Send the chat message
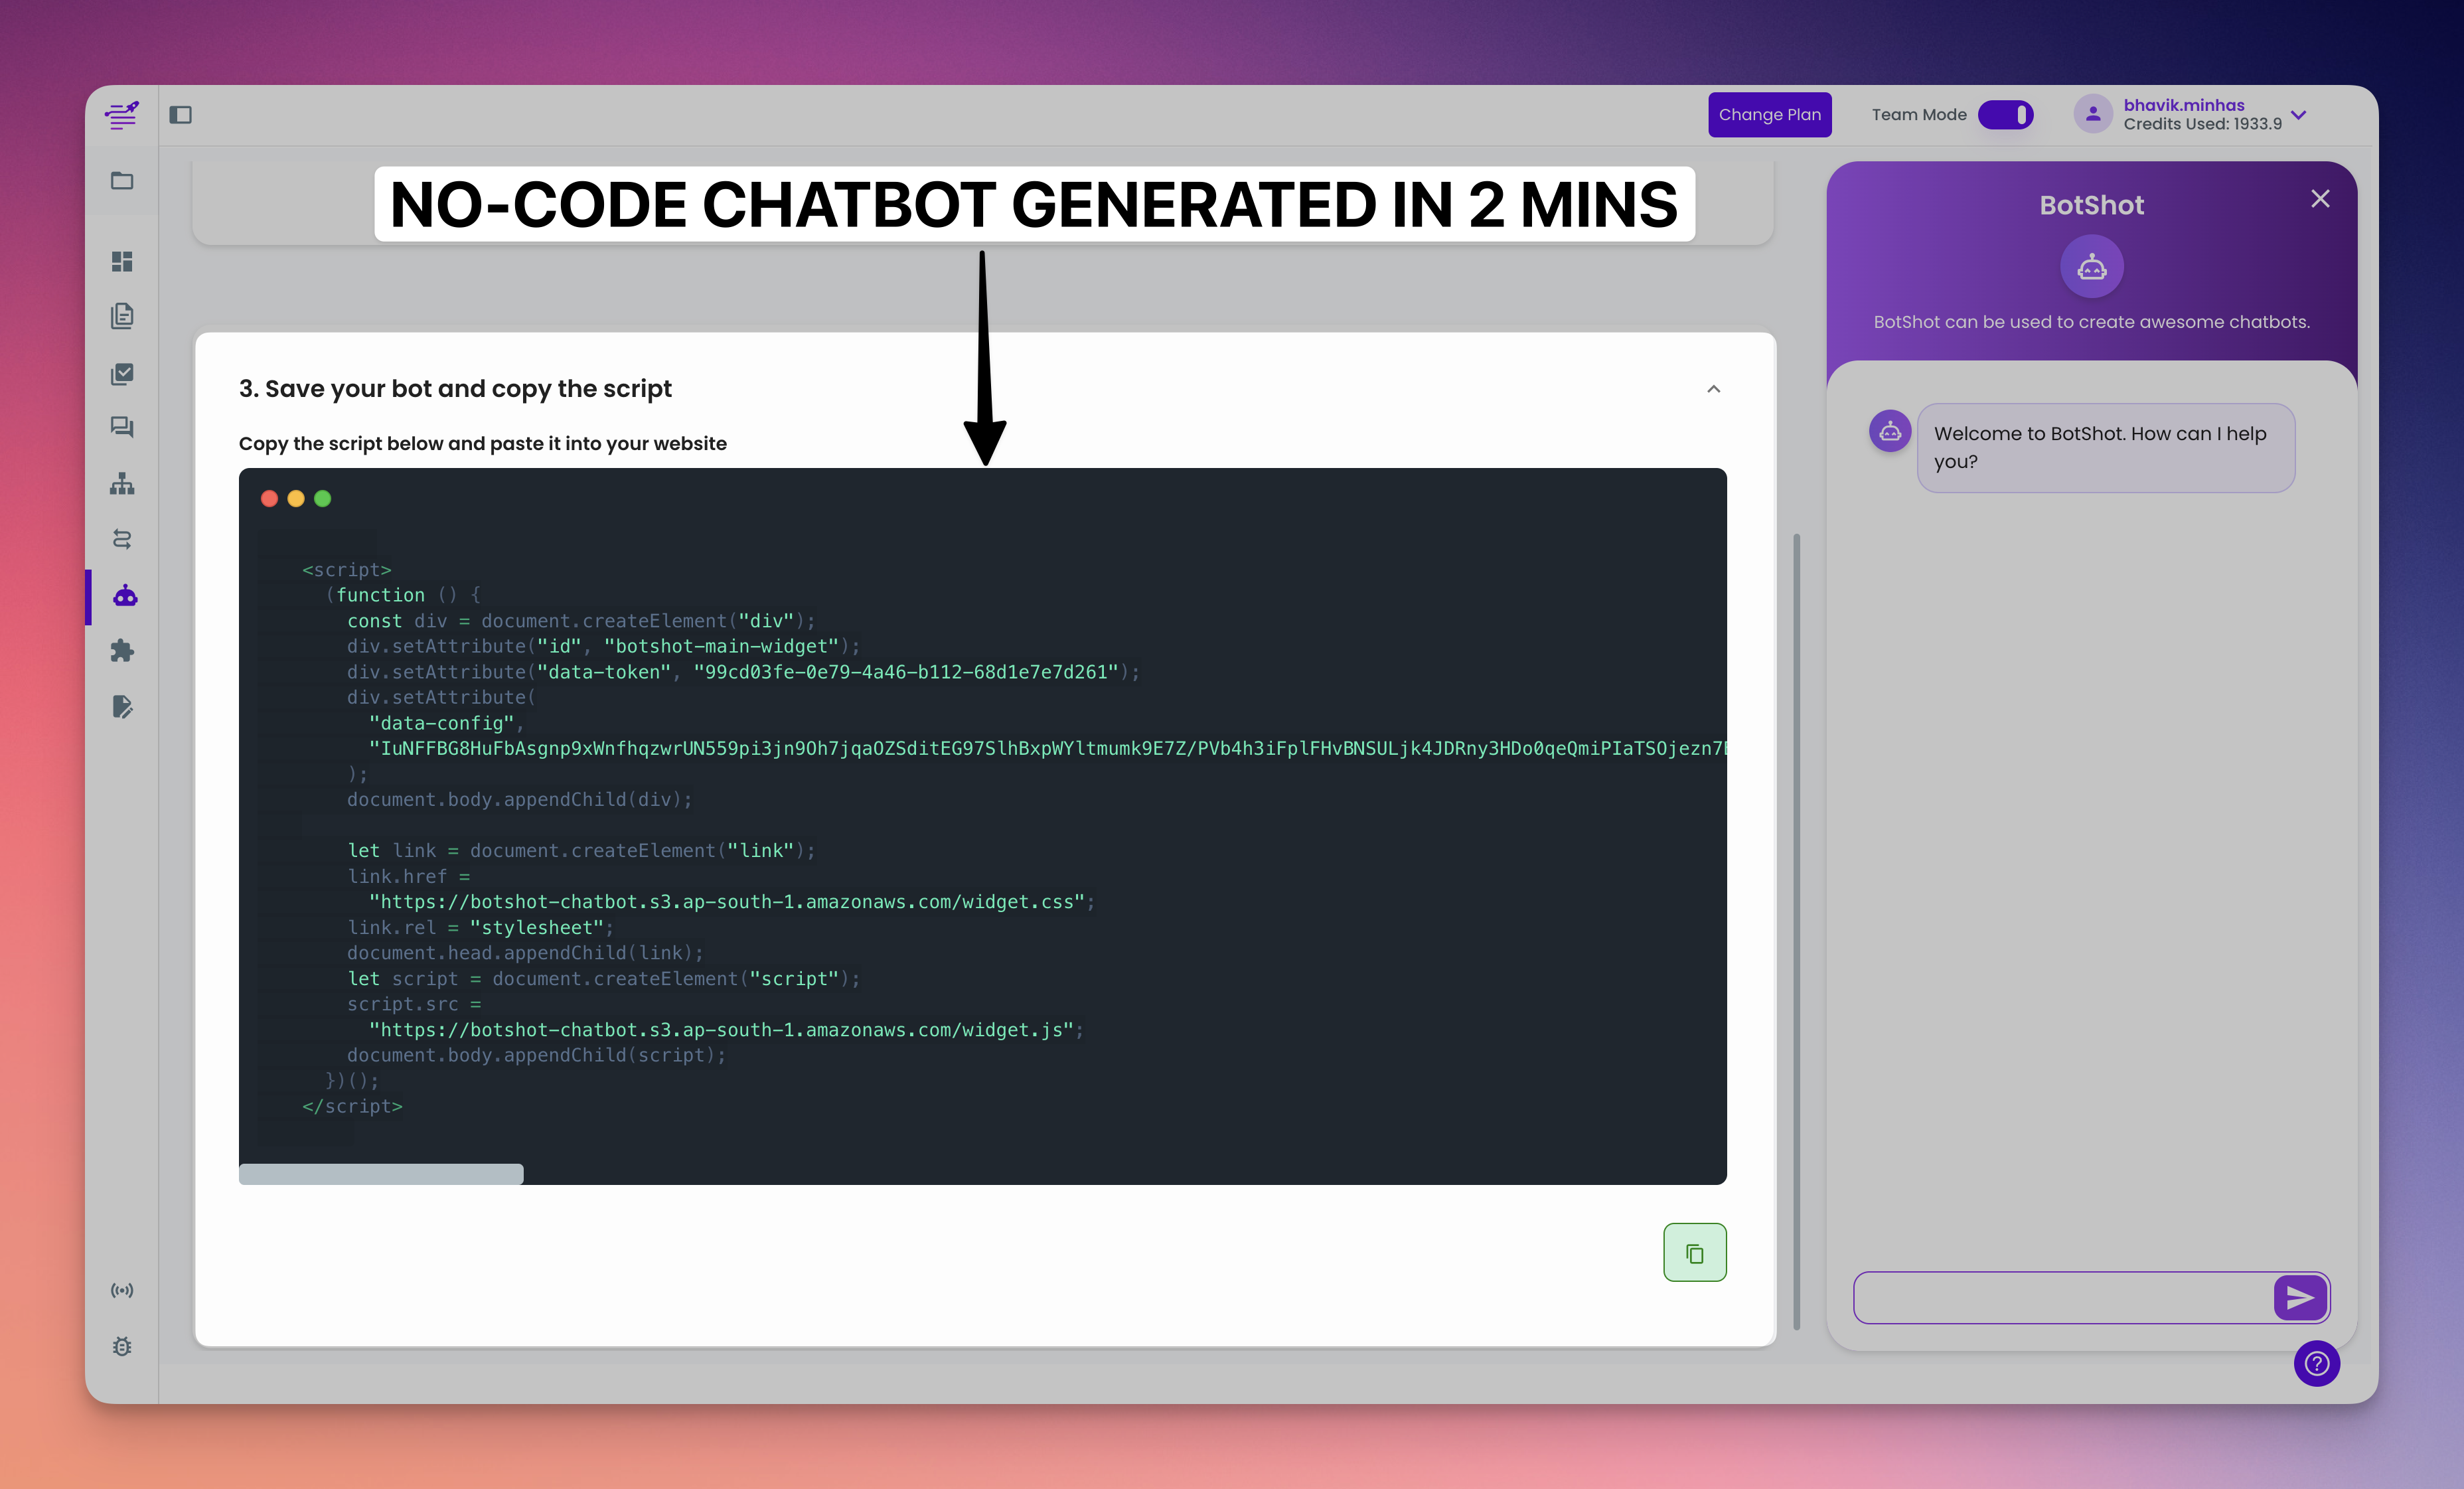 [x=2300, y=1298]
